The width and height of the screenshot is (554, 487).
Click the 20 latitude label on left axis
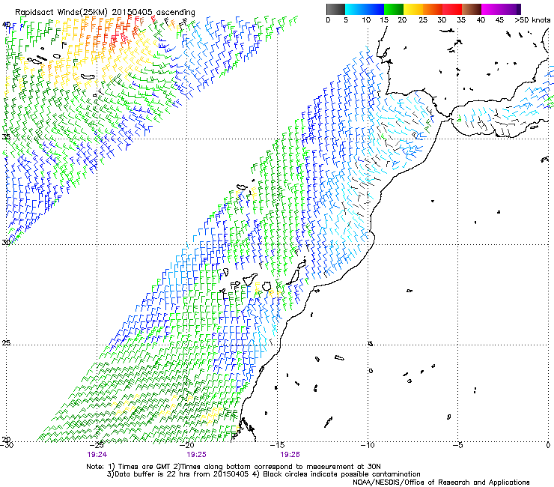[6, 440]
